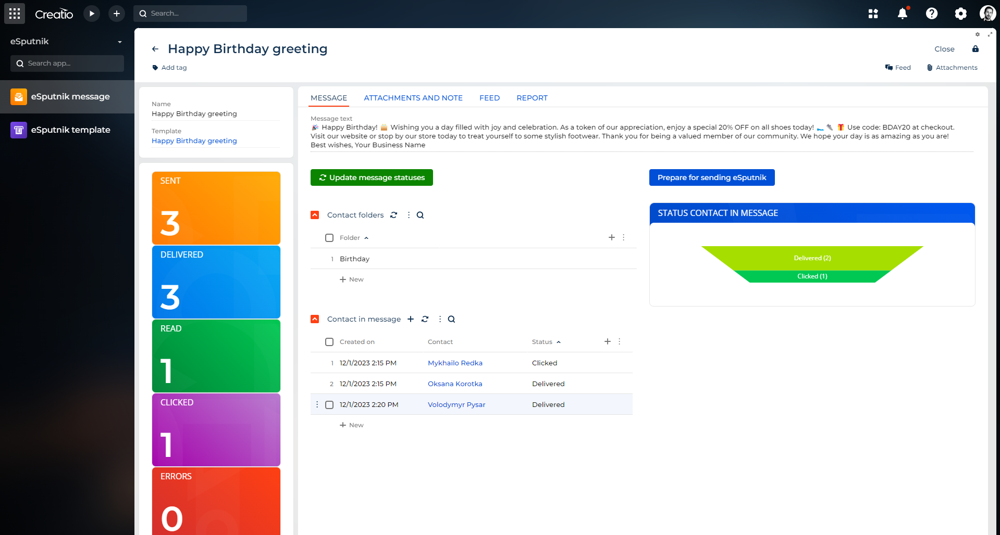Viewport: 1000px width, 535px height.
Task: Open the Attachments panel link
Action: 952,68
